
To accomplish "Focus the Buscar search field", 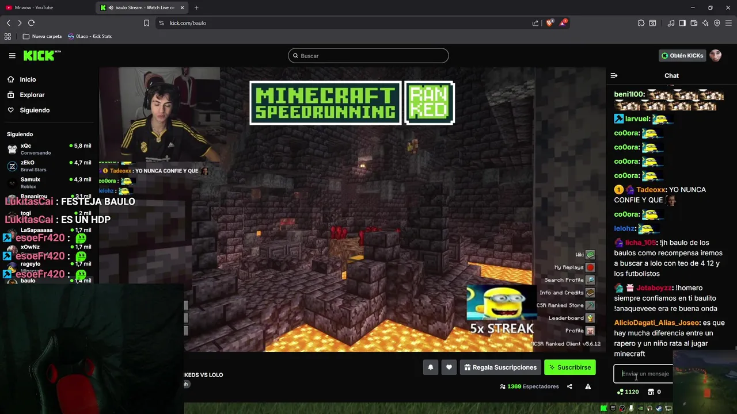I will (x=368, y=56).
